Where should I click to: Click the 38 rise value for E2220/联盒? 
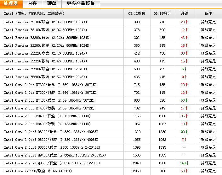184,53
